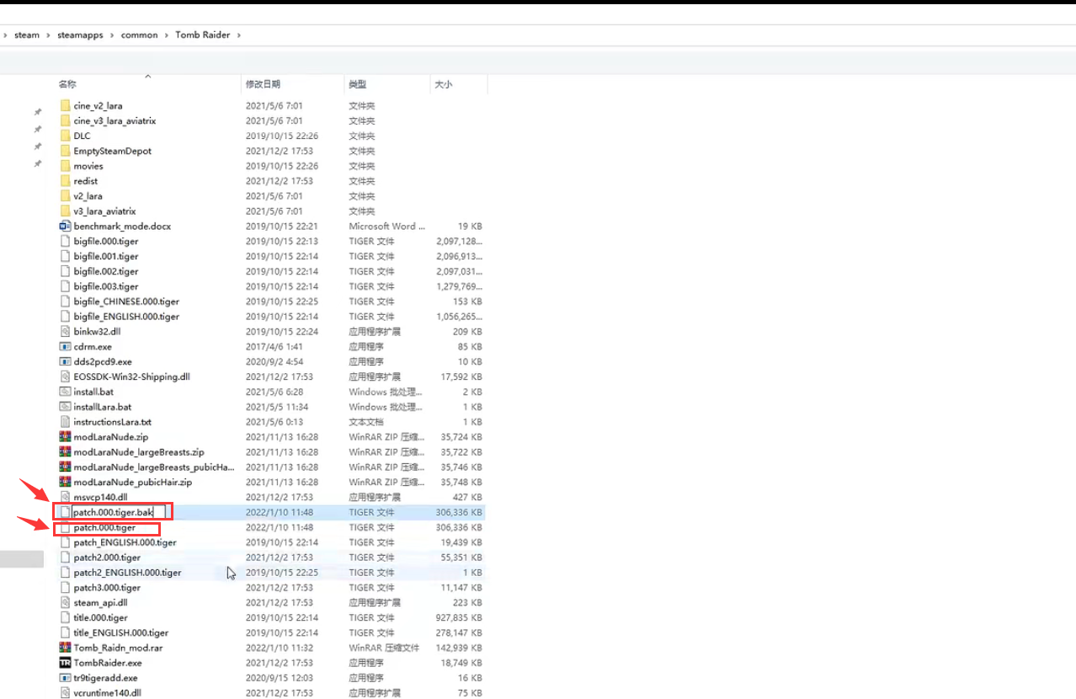
Task: Select the DLC folder icon
Action: tap(66, 136)
